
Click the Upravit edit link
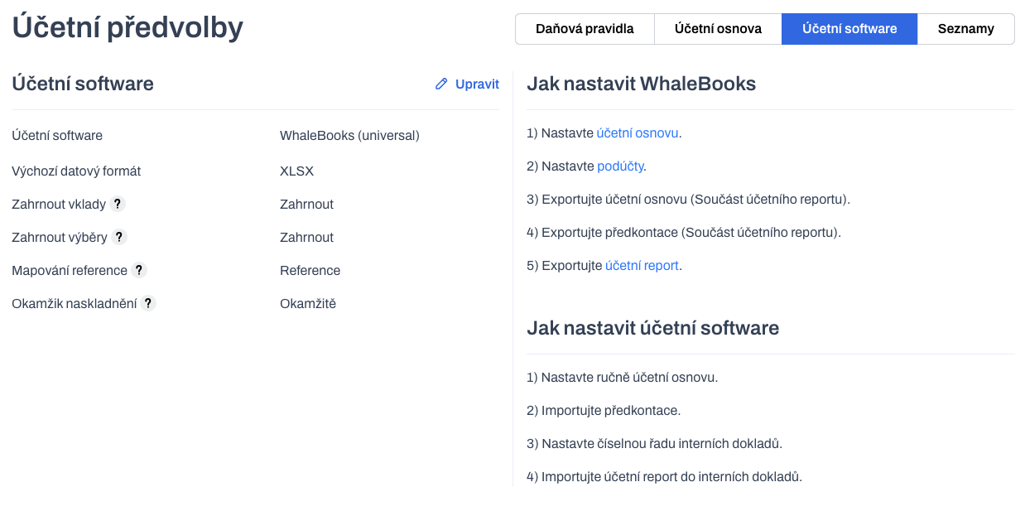tap(467, 84)
